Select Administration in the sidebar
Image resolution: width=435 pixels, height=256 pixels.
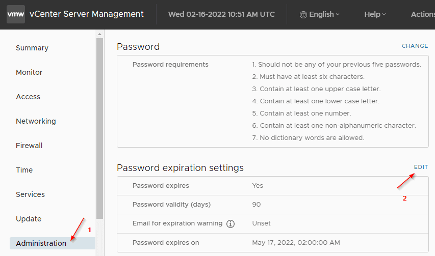click(x=41, y=243)
